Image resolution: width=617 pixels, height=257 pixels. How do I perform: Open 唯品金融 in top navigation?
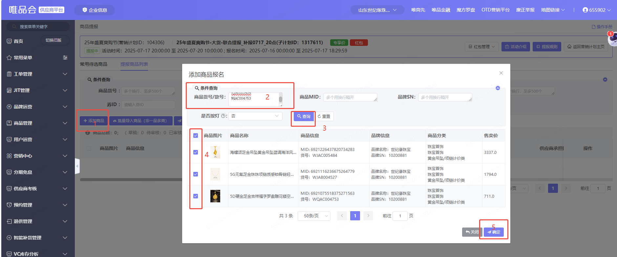pyautogui.click(x=440, y=10)
